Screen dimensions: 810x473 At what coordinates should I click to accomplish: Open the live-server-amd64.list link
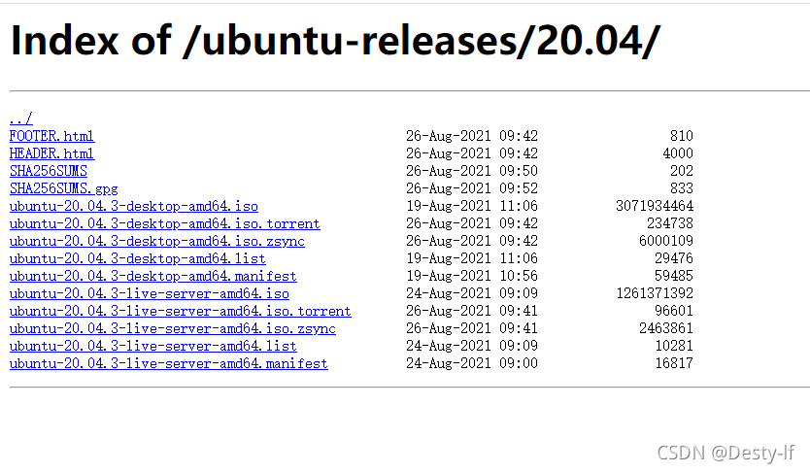(x=152, y=346)
